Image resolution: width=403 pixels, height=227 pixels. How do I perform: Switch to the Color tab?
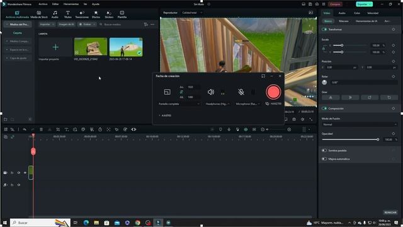coord(357,13)
